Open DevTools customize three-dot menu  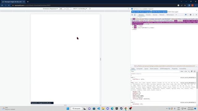(193, 15)
